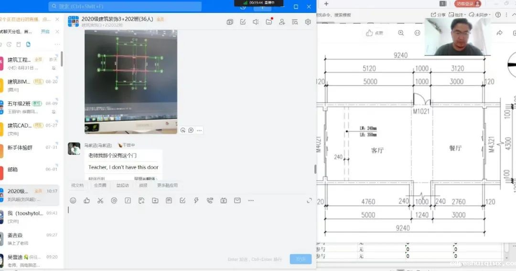
Task: Click the 访客登录 guest login button
Action: click(467, 4)
